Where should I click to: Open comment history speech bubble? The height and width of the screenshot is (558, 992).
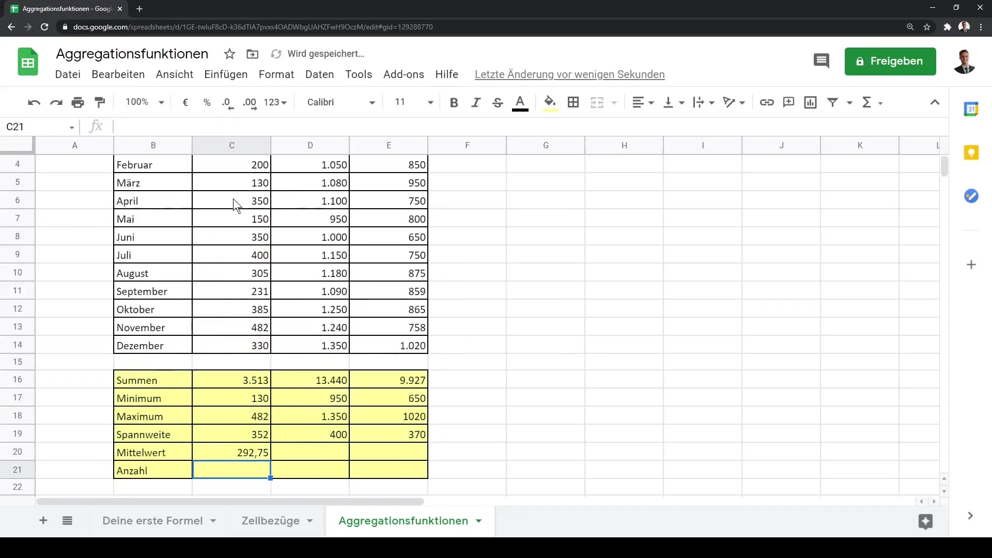coord(821,61)
